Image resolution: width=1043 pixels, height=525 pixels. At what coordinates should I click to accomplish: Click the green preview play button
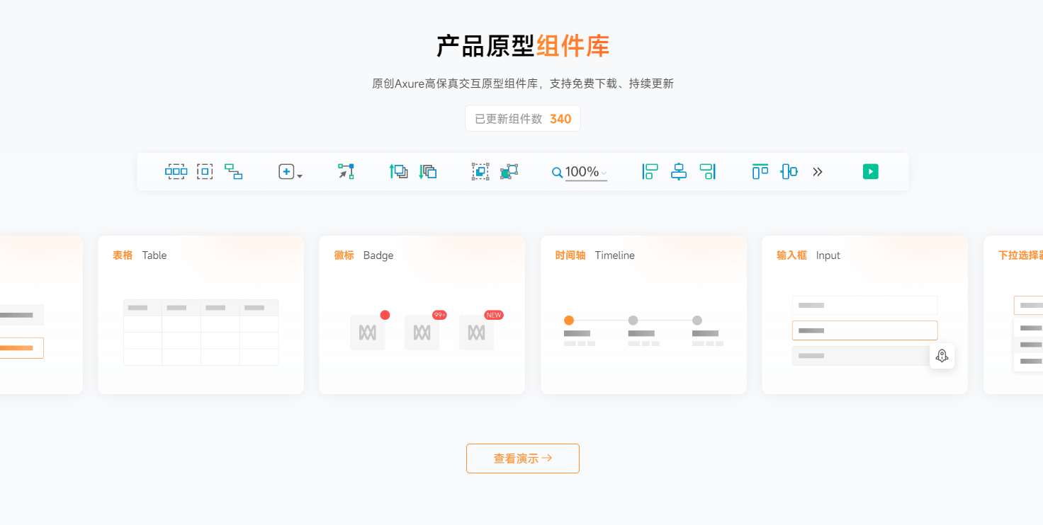pyautogui.click(x=871, y=171)
